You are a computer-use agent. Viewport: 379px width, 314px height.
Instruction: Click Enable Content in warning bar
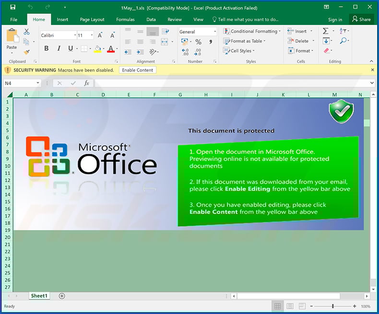(138, 70)
